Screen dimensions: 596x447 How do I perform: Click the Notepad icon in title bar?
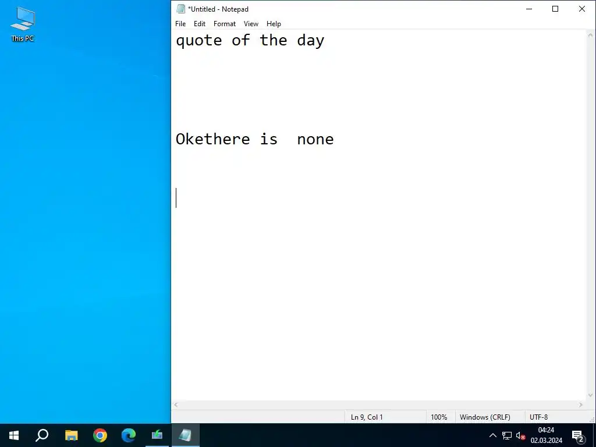[181, 9]
